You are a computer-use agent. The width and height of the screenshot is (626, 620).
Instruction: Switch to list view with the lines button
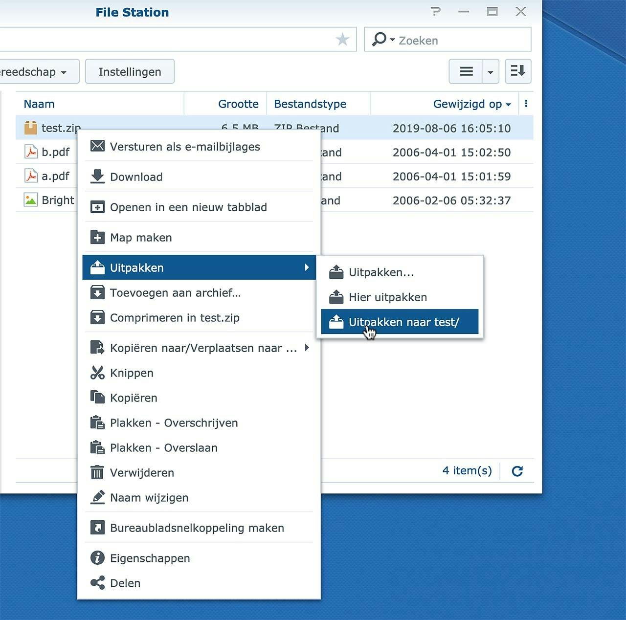466,72
